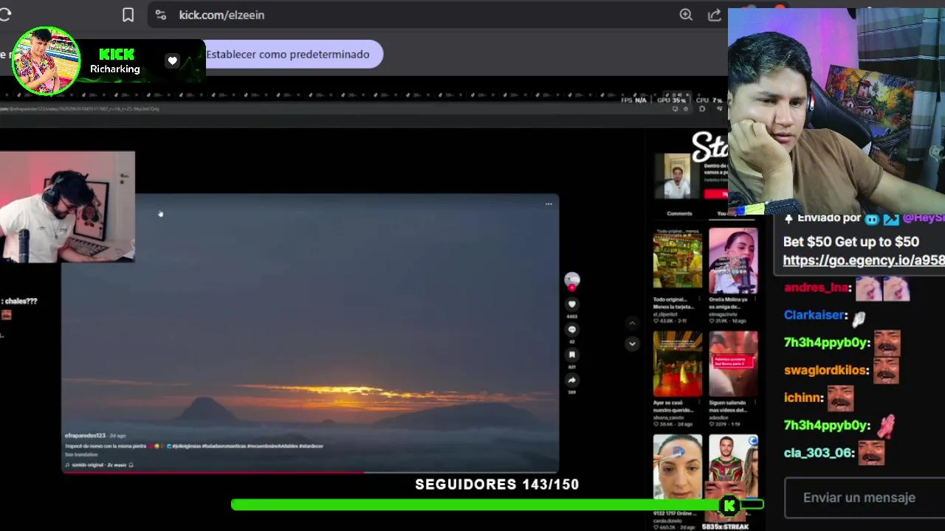Go to previous video with up chevron
Viewport: 945px width, 531px height.
click(x=631, y=323)
